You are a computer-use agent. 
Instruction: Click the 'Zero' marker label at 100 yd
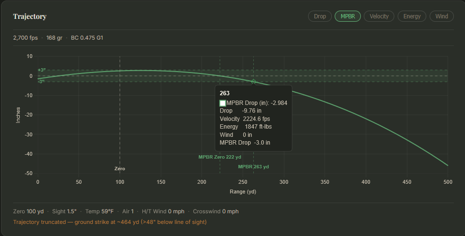pyautogui.click(x=120, y=168)
